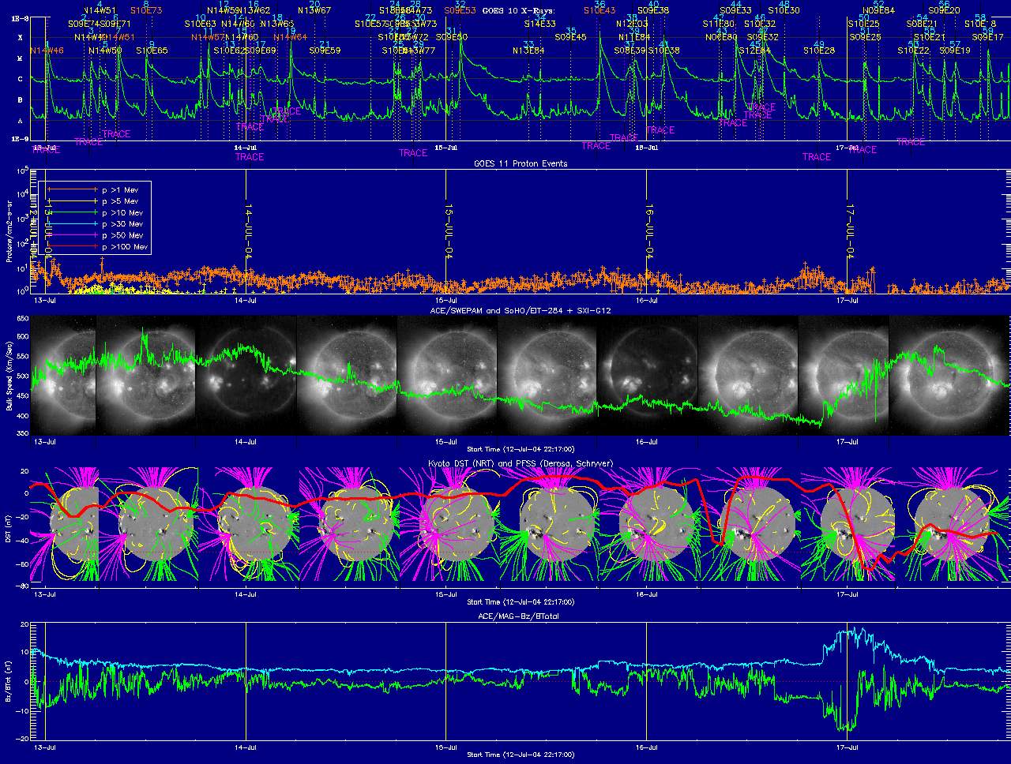Click the orange S10E43 flare label
1011x764 pixels.
tap(599, 10)
